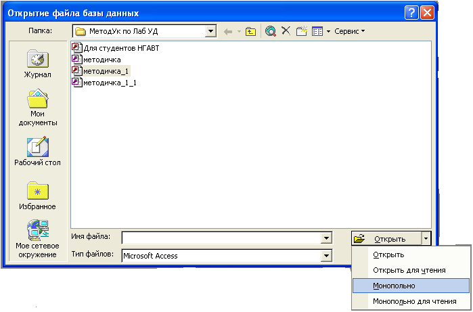Choose Монопольно menu item
Image resolution: width=473 pixels, height=312 pixels.
coord(411,286)
